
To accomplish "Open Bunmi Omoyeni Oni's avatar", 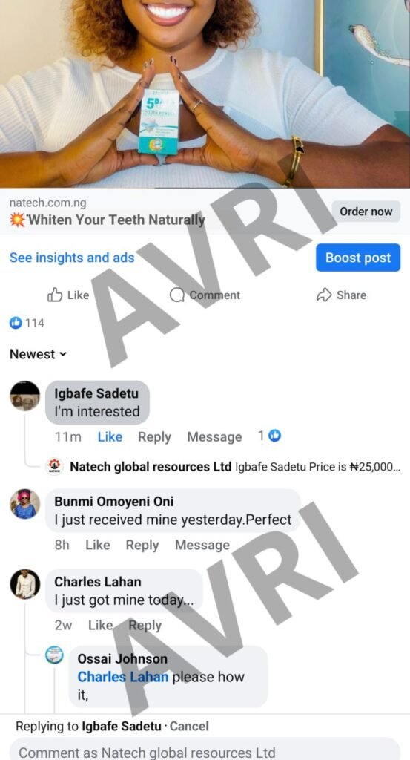I will (x=25, y=504).
